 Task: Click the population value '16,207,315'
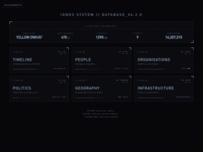click(x=174, y=38)
